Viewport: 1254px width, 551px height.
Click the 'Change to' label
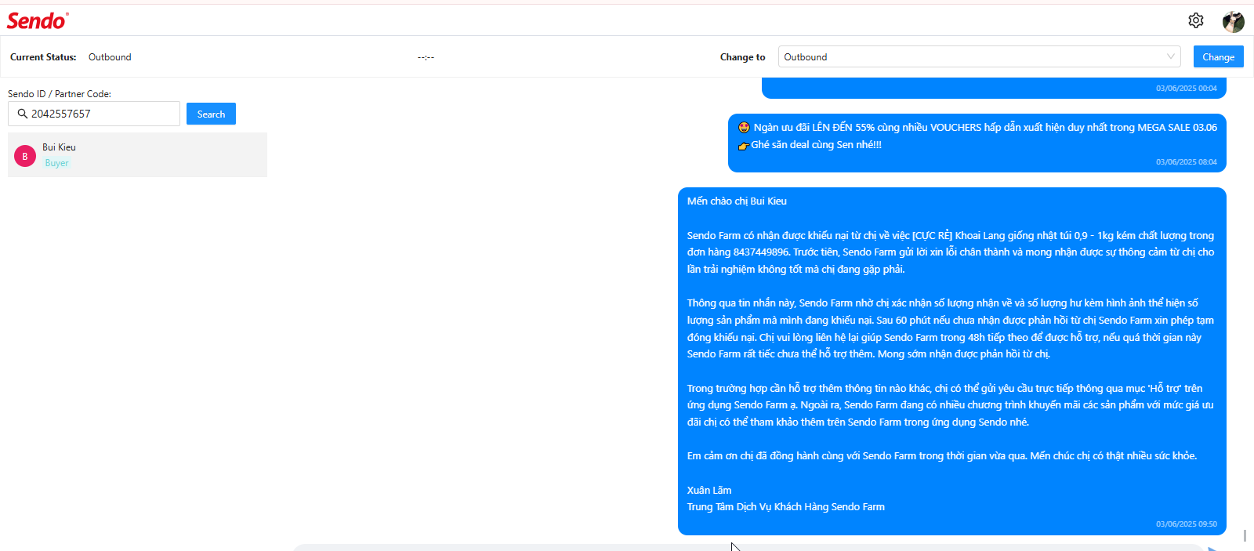tap(742, 57)
